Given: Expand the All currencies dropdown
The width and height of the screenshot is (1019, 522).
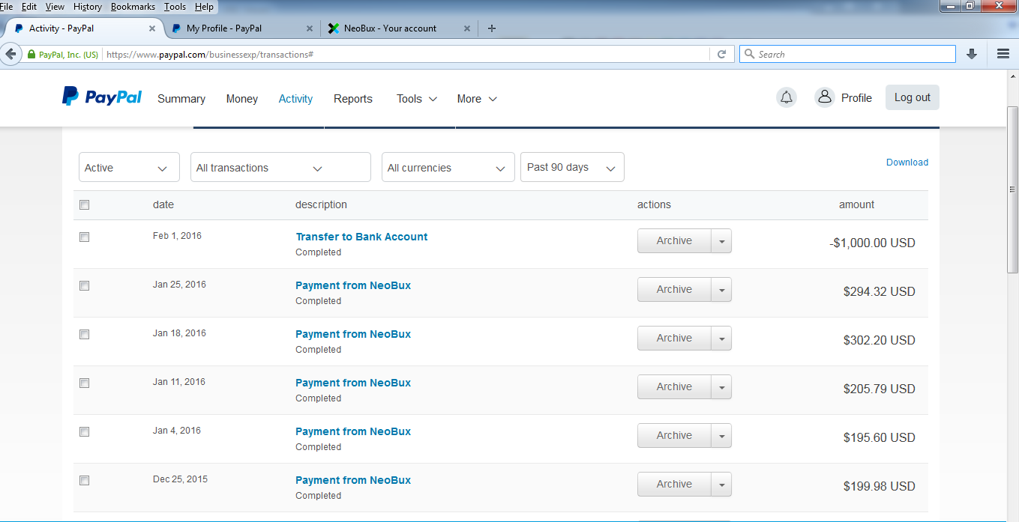Looking at the screenshot, I should pyautogui.click(x=448, y=168).
